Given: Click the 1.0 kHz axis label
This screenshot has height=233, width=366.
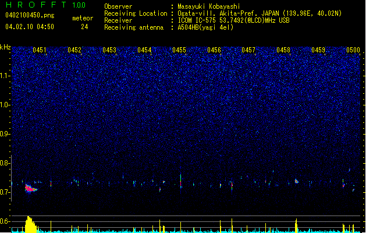Looking at the screenshot, I should (5, 105).
